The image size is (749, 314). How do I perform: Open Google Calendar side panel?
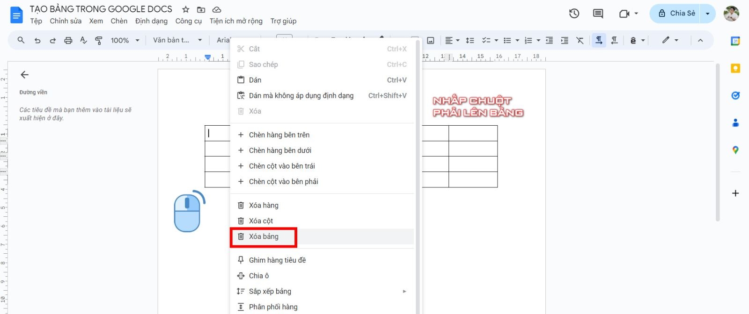pyautogui.click(x=735, y=41)
